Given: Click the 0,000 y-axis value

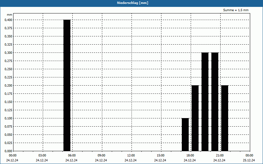Looking at the screenshot, I should tap(9, 151).
